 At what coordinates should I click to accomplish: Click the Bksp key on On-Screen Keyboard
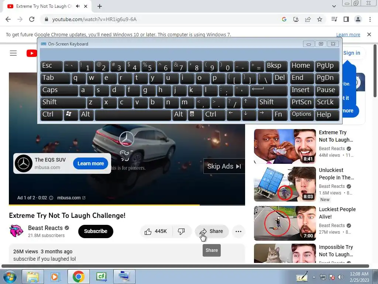[x=276, y=67]
